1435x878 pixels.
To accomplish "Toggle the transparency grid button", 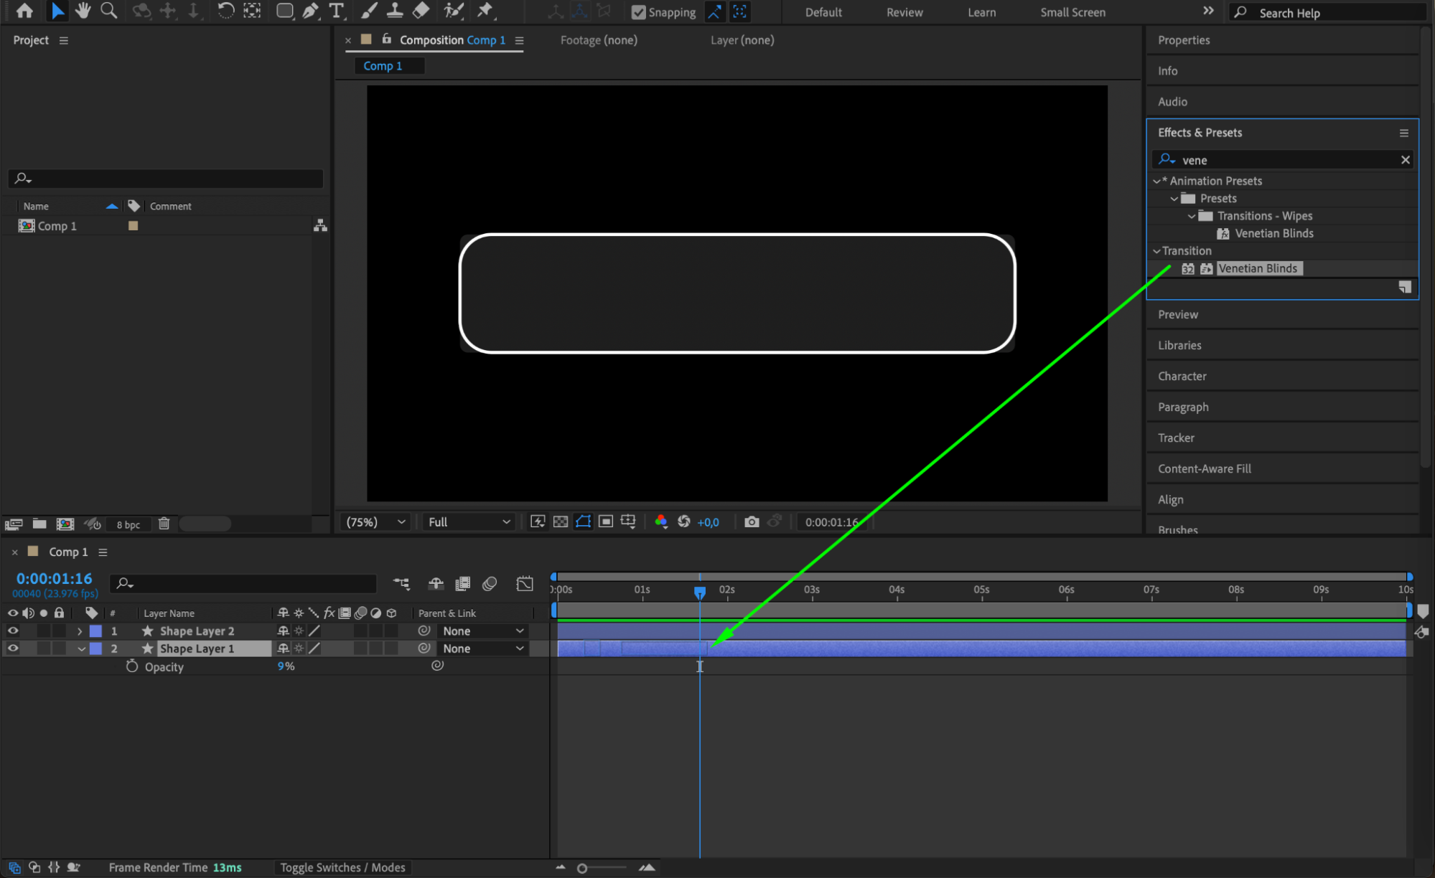I will pos(561,521).
